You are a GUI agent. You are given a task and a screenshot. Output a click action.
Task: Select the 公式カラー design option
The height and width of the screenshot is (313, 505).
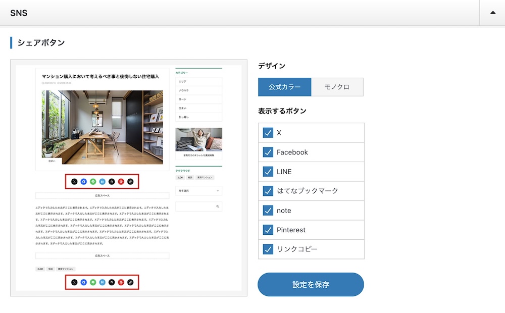tap(285, 87)
